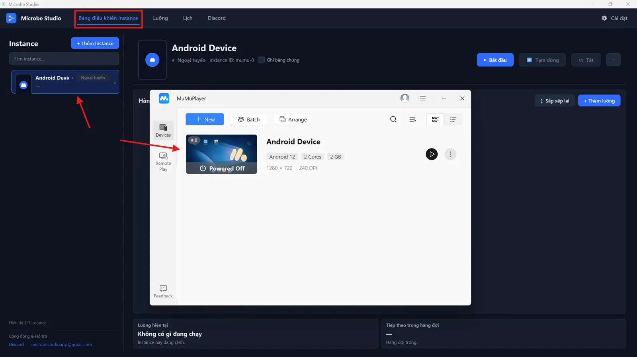The image size is (637, 357).
Task: Click Batch button in MuMuPlayer
Action: point(249,120)
